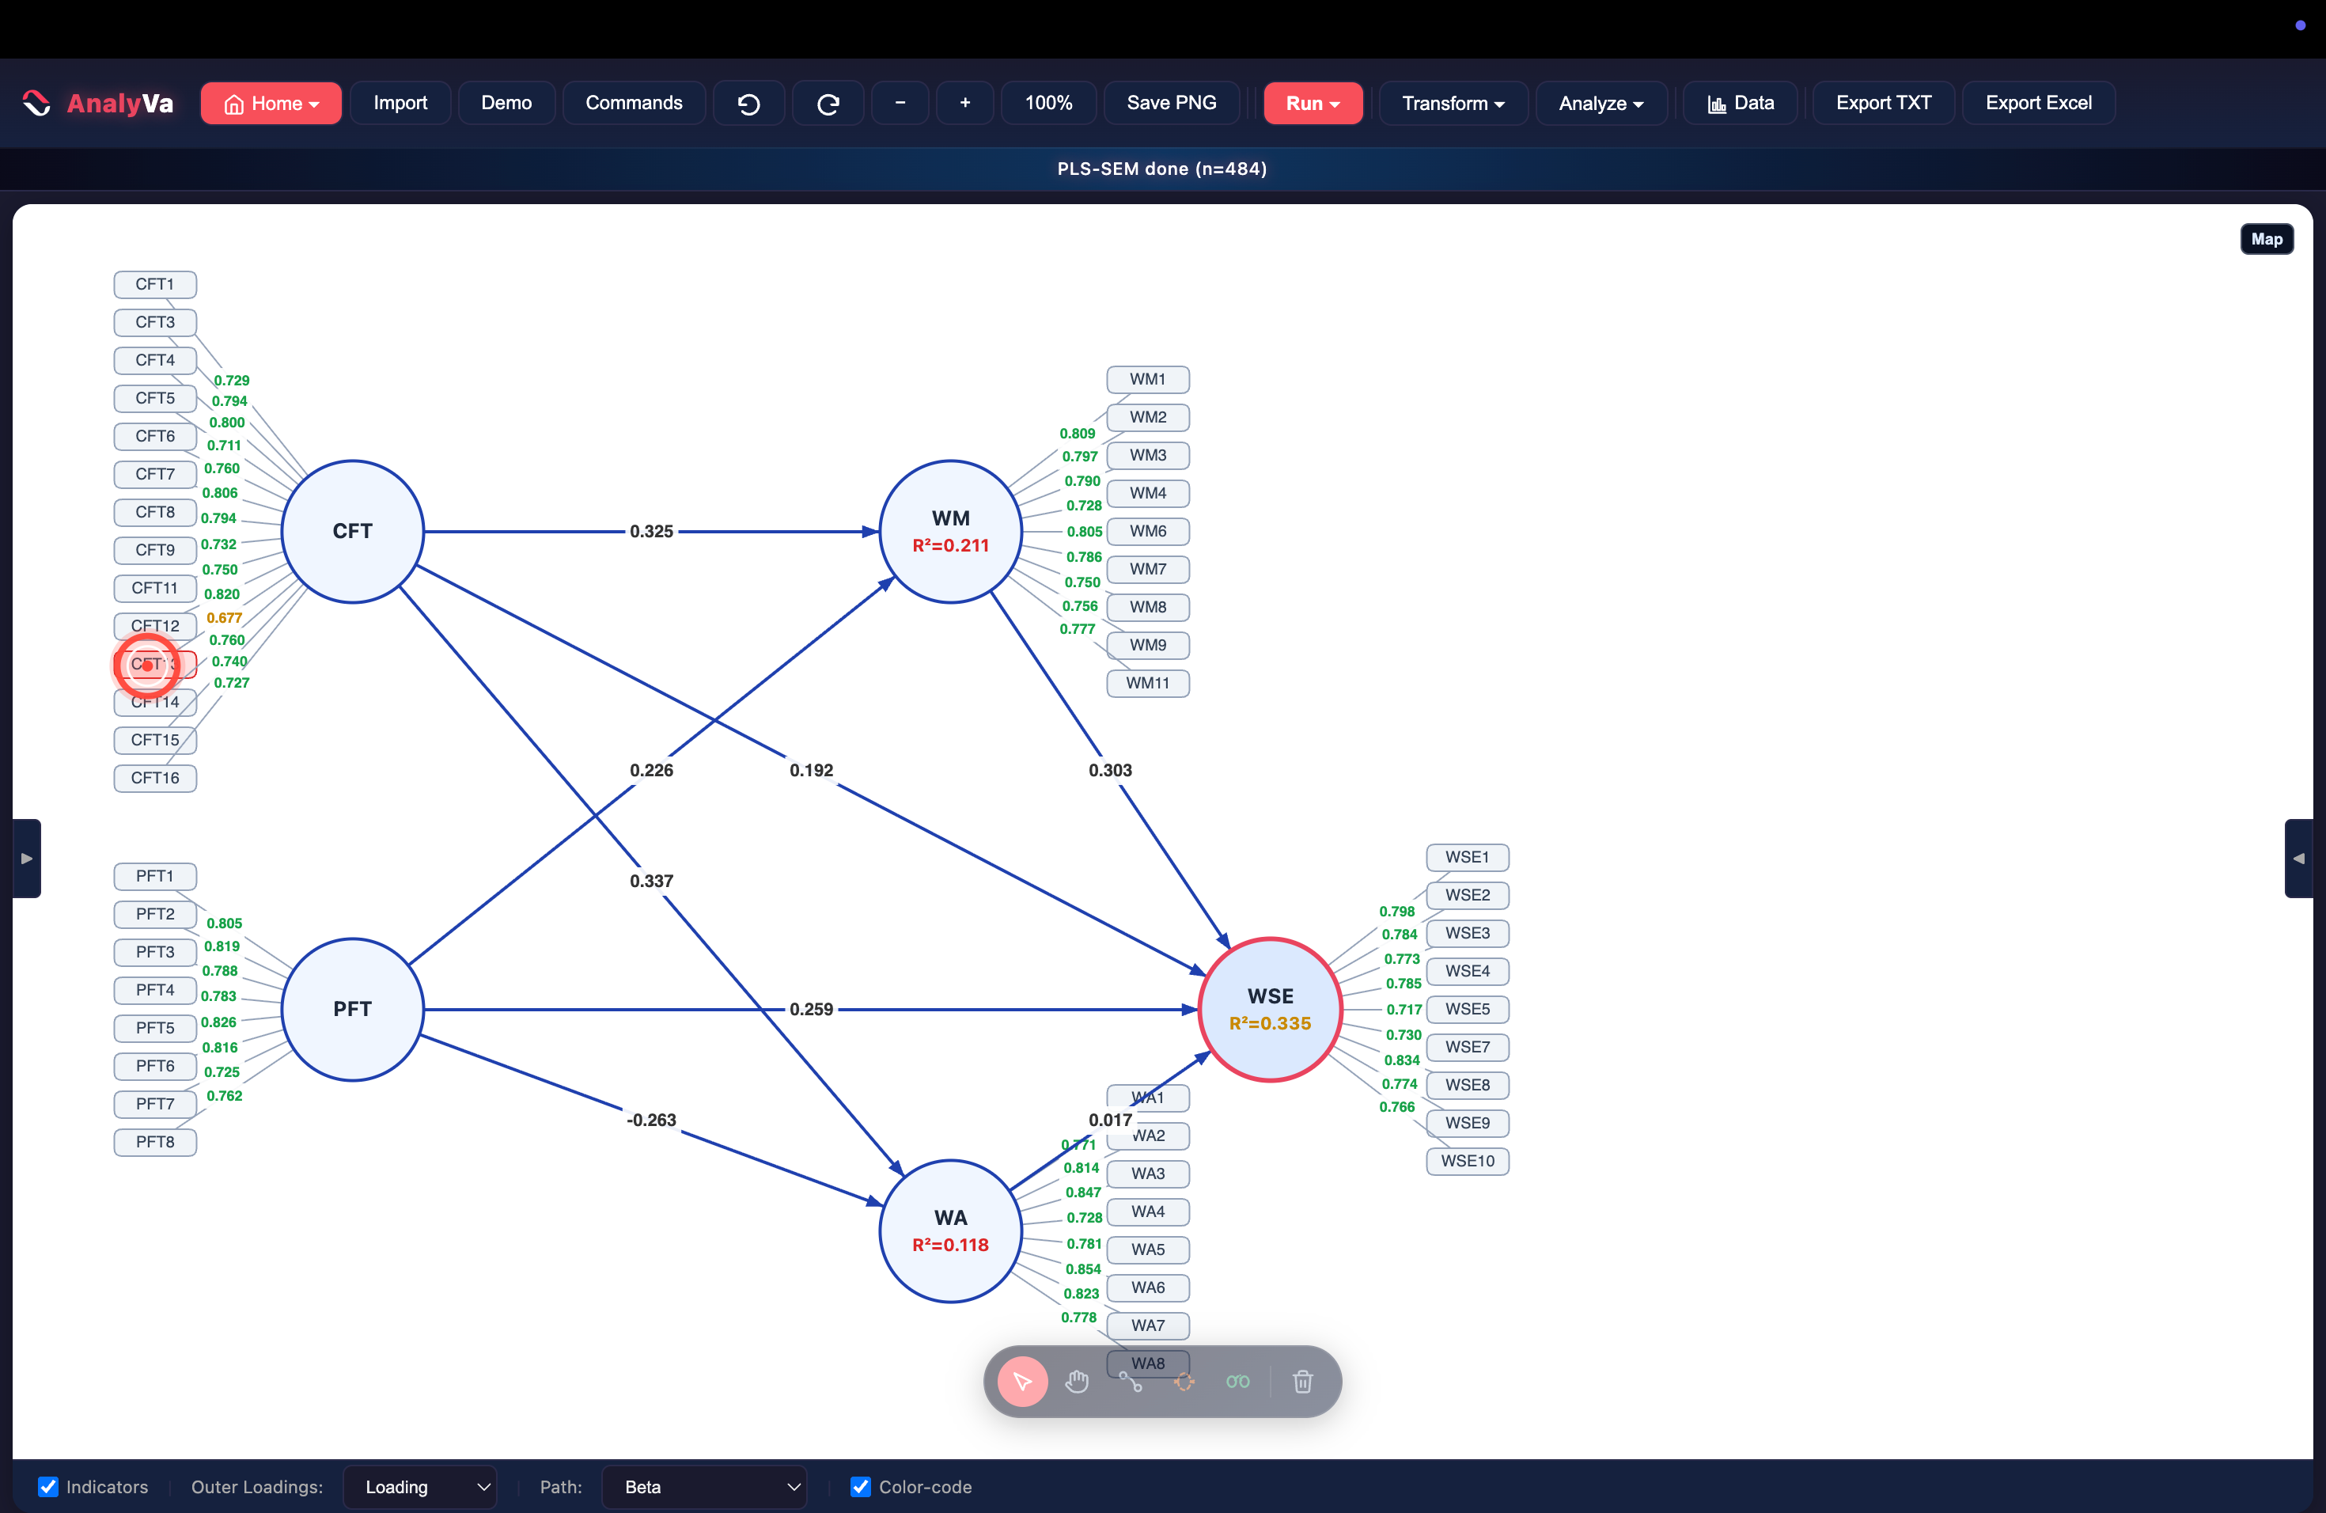This screenshot has width=2326, height=1513.
Task: Click the 0.303 path coefficient label
Action: (1110, 770)
